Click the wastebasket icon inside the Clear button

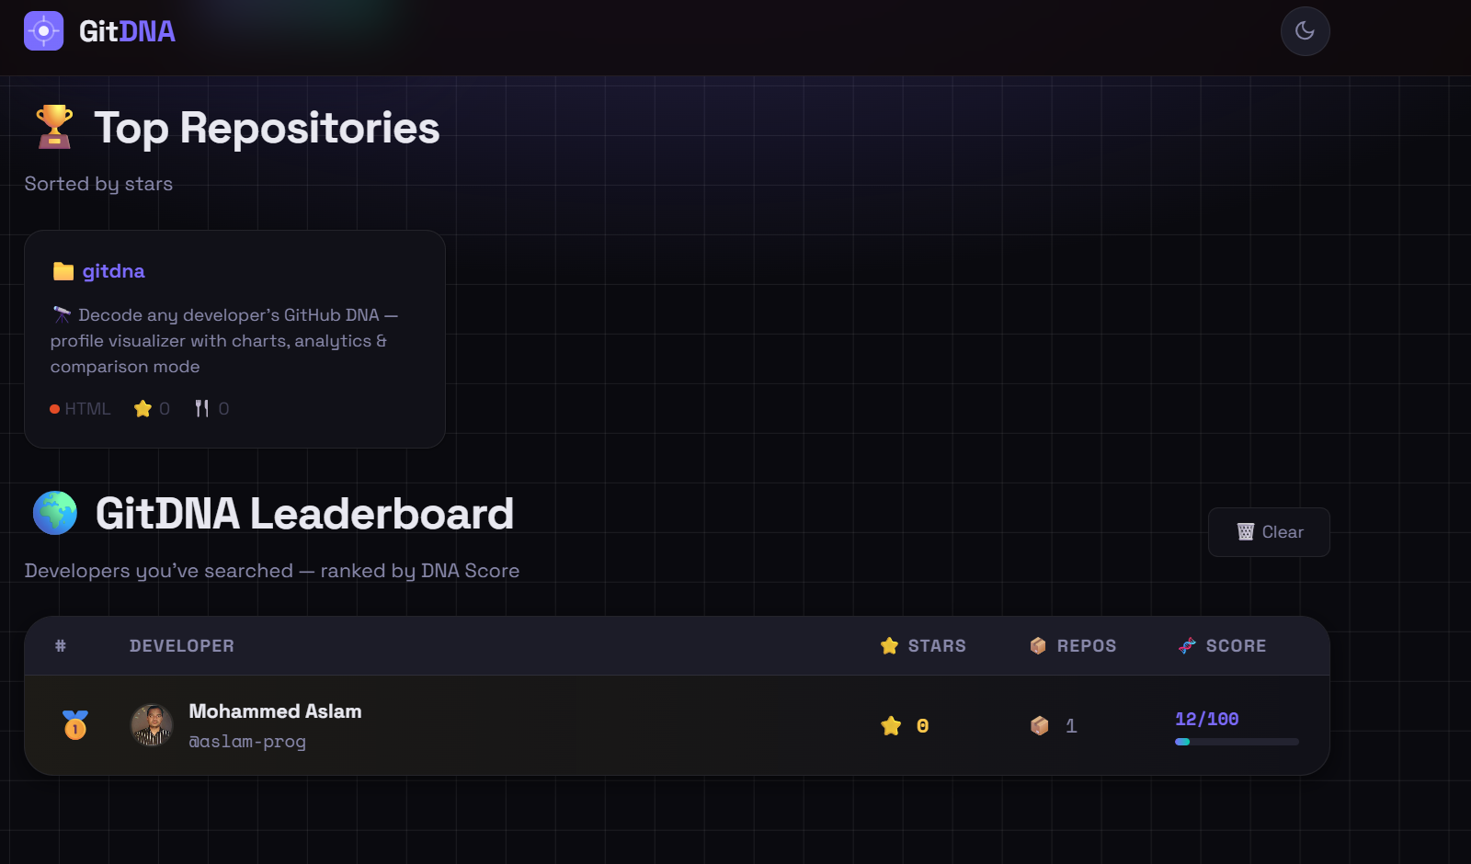[x=1246, y=531]
